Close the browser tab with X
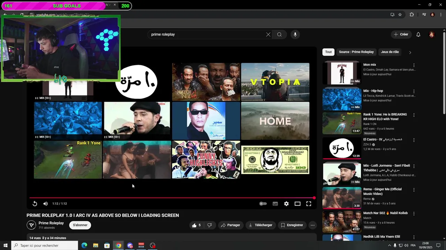 (x=115, y=5)
